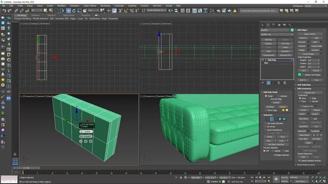The image size is (328, 184).
Task: Expand the Soft Selection rollout
Action: [x=304, y=85]
